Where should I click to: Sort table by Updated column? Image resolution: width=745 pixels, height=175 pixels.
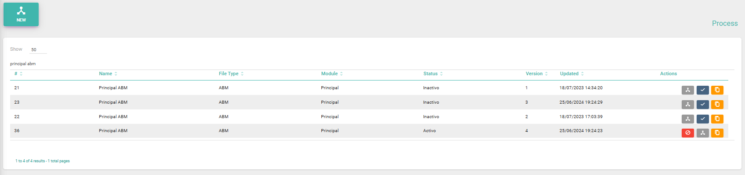click(x=572, y=74)
